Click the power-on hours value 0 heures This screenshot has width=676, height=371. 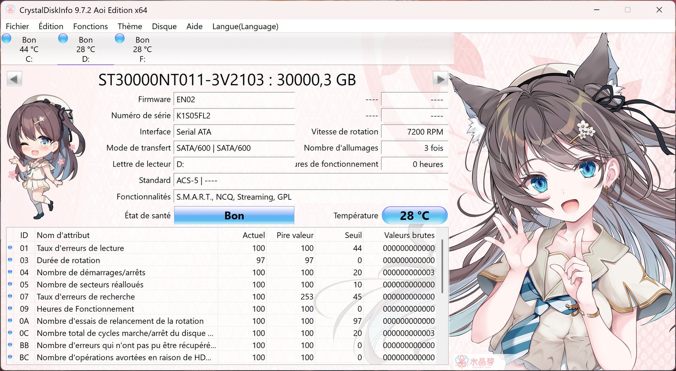[x=414, y=164]
